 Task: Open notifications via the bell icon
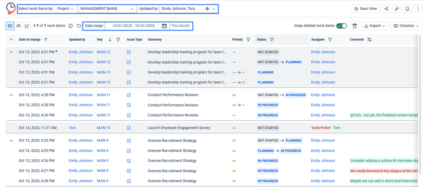pos(407,8)
